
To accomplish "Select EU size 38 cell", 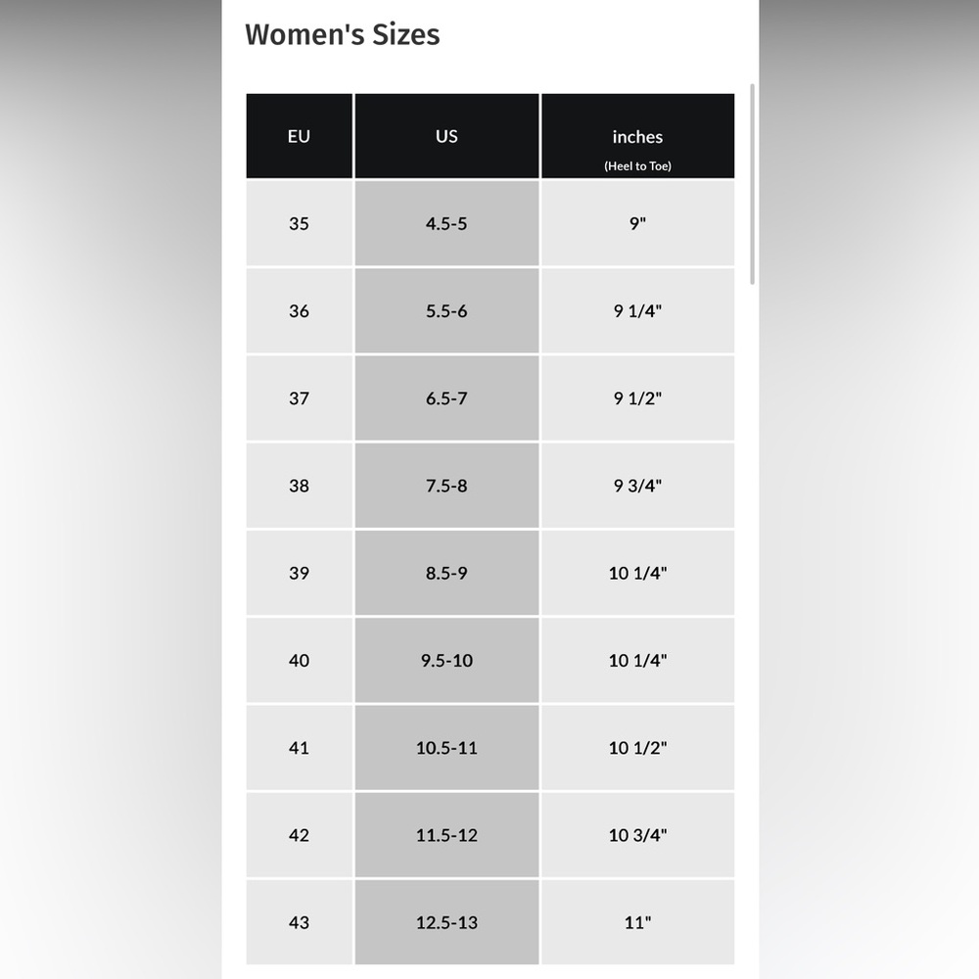I will (x=299, y=486).
